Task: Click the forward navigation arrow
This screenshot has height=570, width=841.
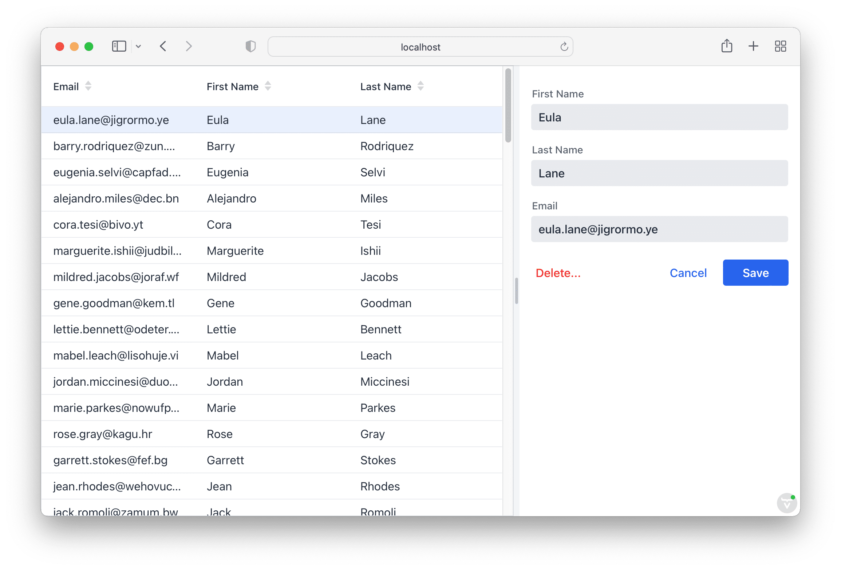Action: (x=189, y=46)
